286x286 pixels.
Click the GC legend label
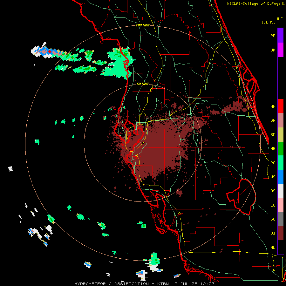(x=273, y=219)
